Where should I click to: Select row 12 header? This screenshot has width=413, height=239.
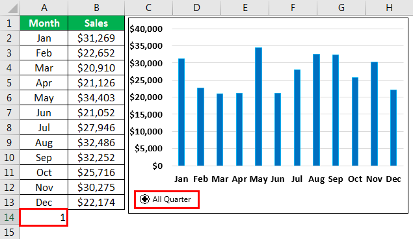[10, 188]
